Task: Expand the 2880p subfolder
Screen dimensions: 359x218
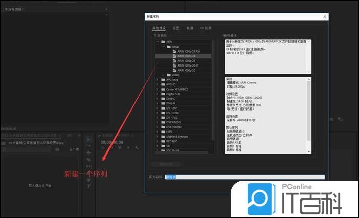Action: (163, 75)
